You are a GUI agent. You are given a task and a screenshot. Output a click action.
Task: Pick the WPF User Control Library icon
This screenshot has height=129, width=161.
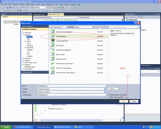(53, 68)
